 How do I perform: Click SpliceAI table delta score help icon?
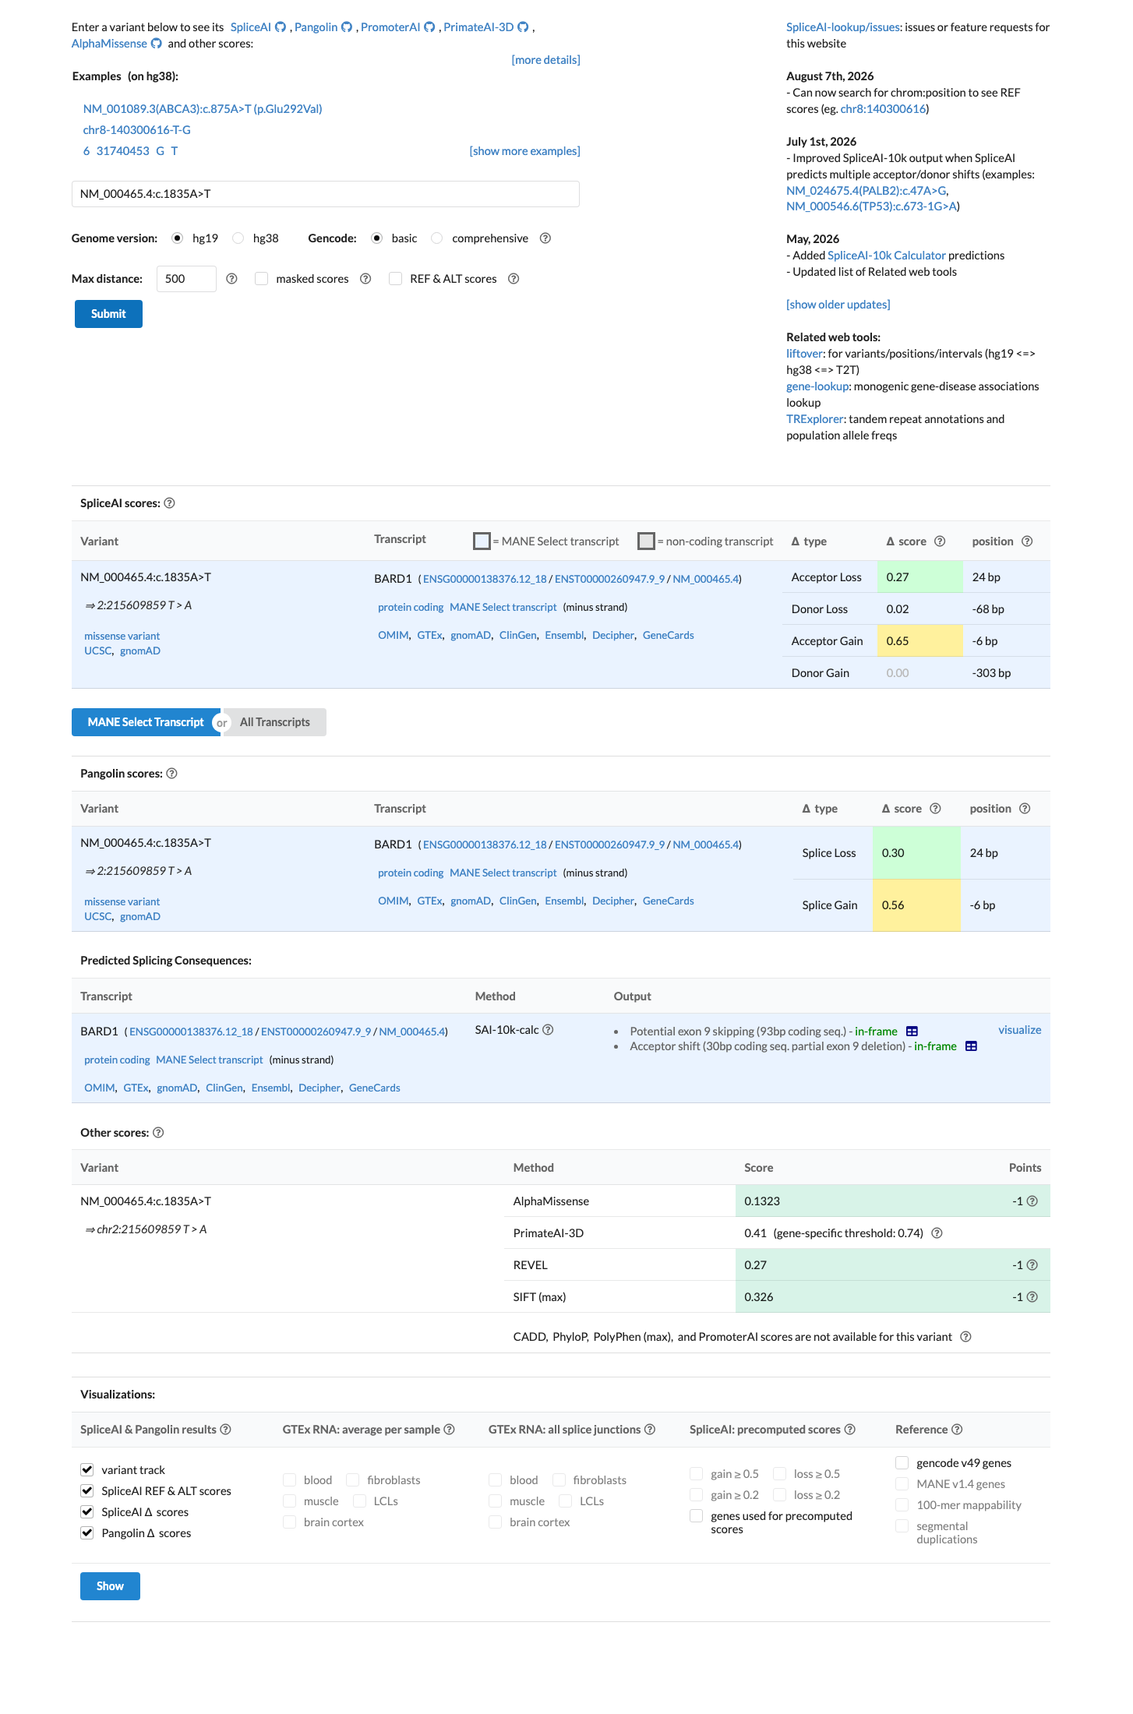tap(940, 541)
